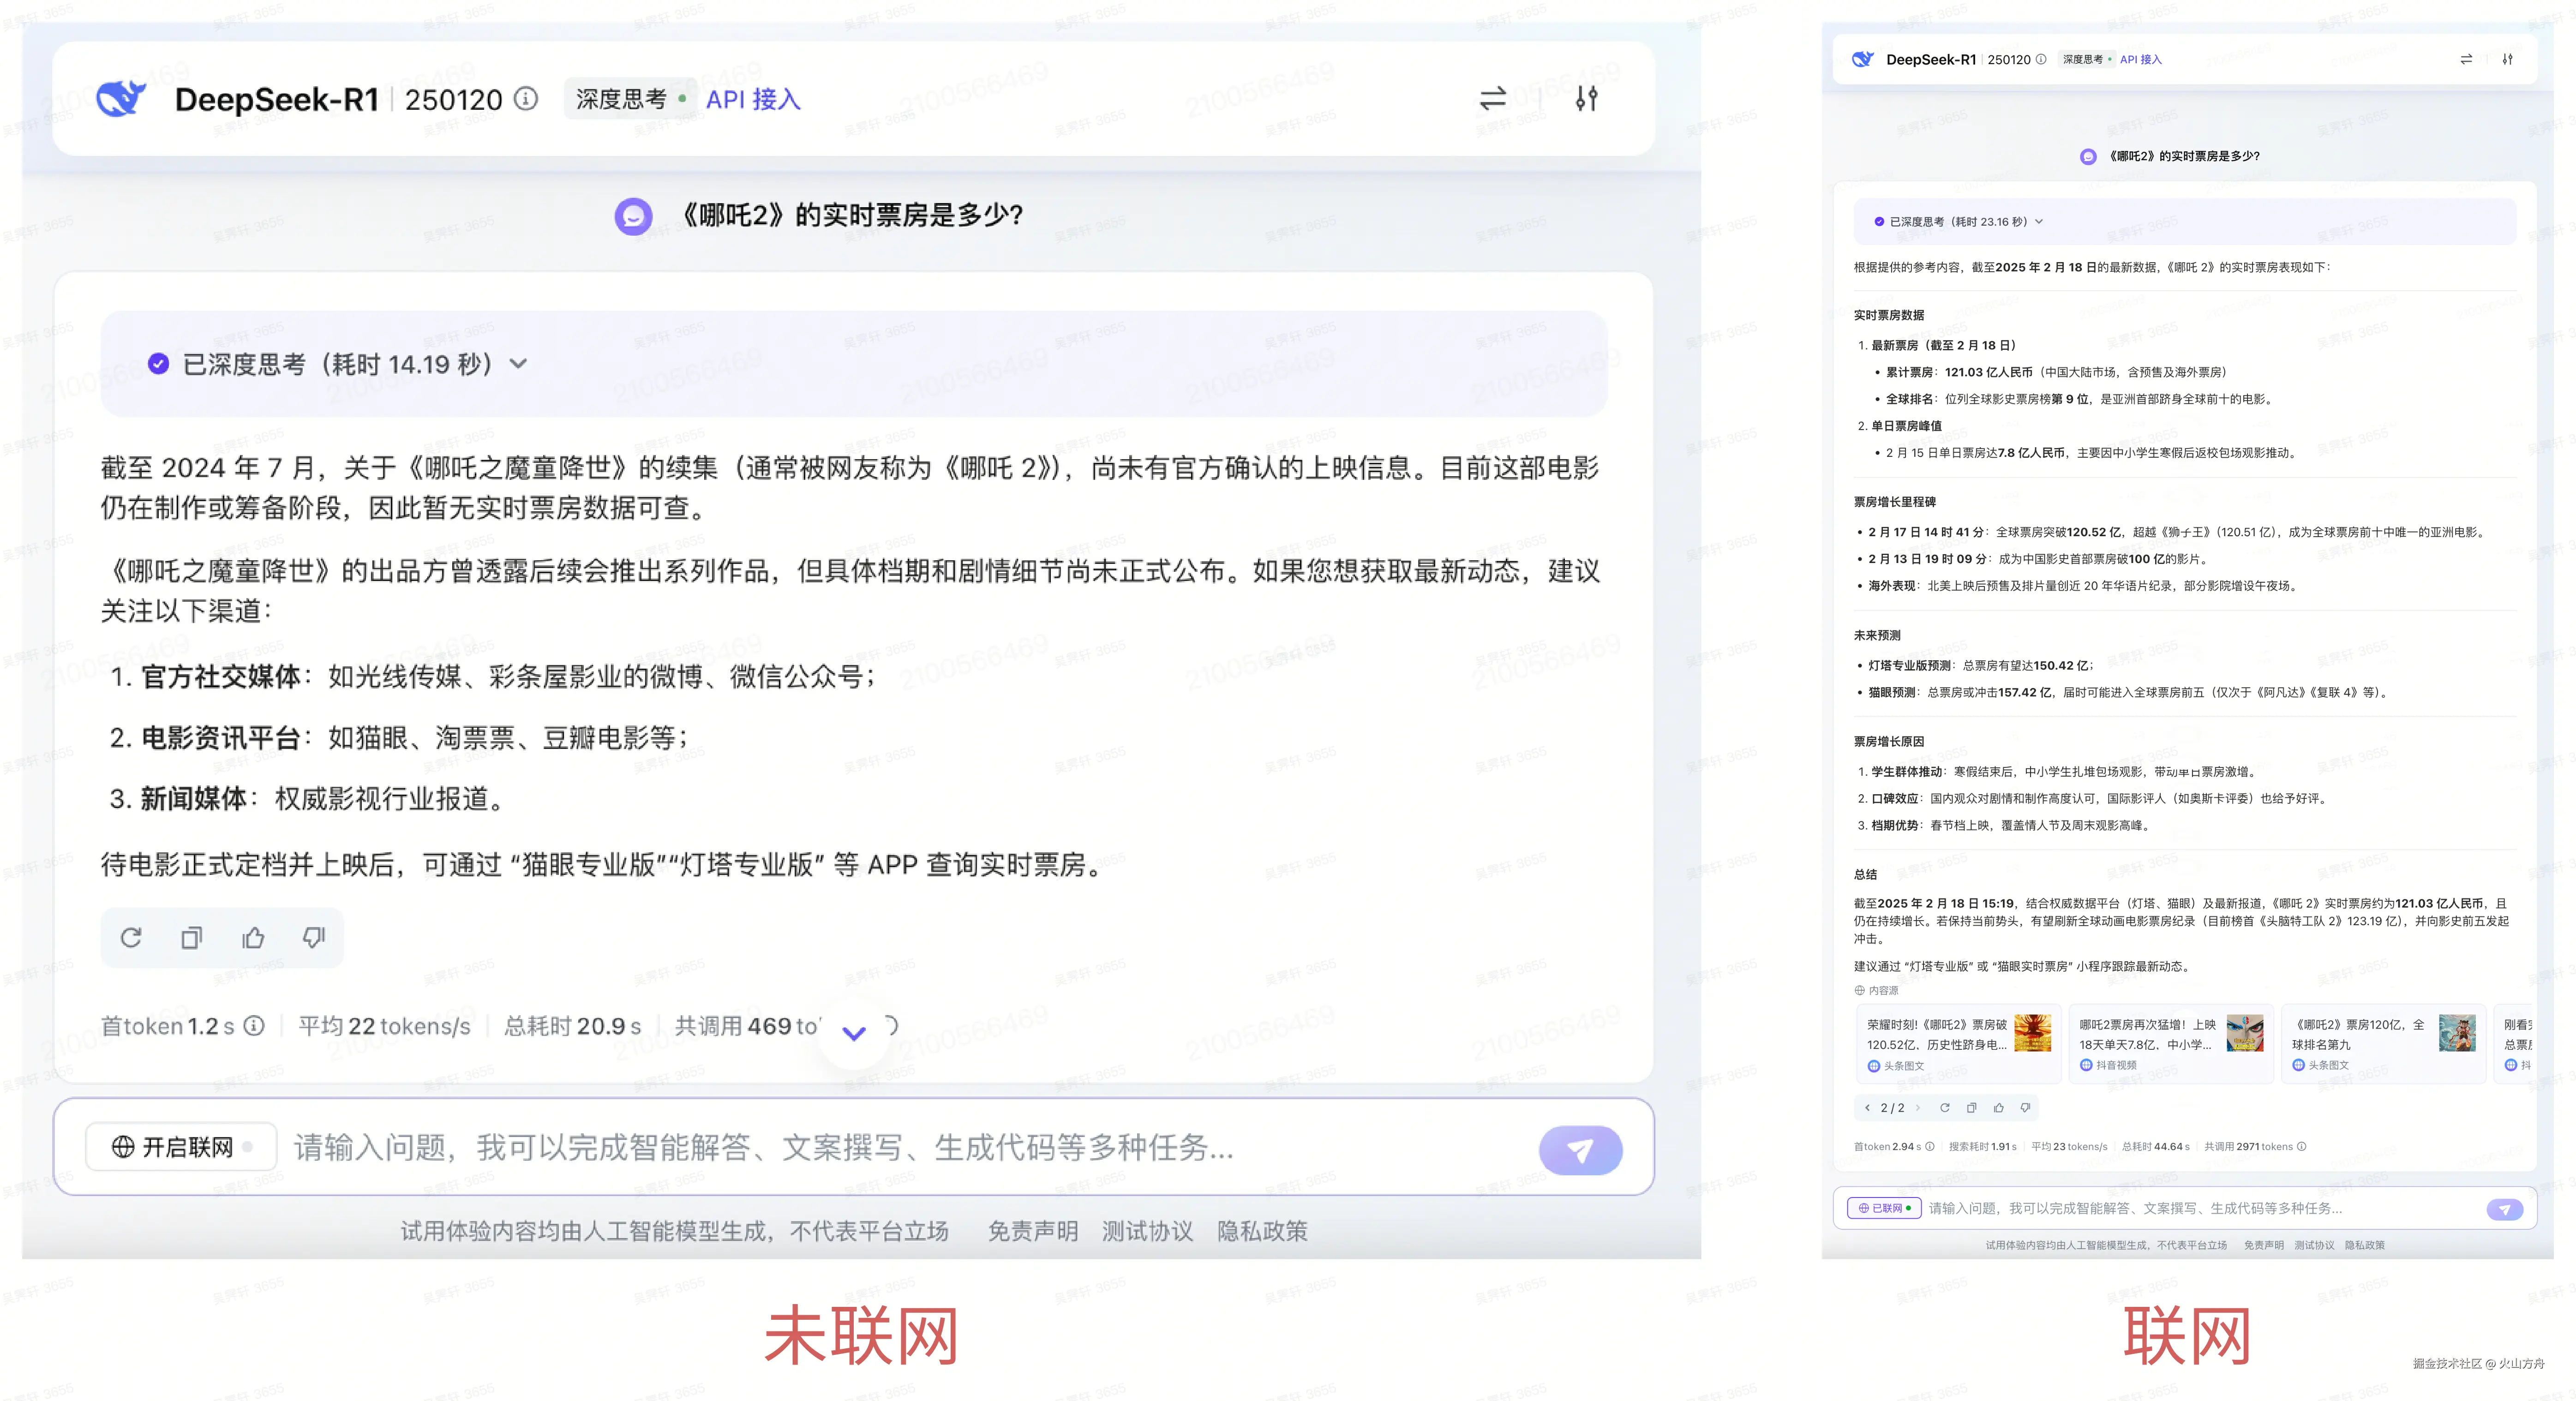Click the scroll-down chevron circle in left panel
The image size is (2576, 1401).
point(854,1033)
